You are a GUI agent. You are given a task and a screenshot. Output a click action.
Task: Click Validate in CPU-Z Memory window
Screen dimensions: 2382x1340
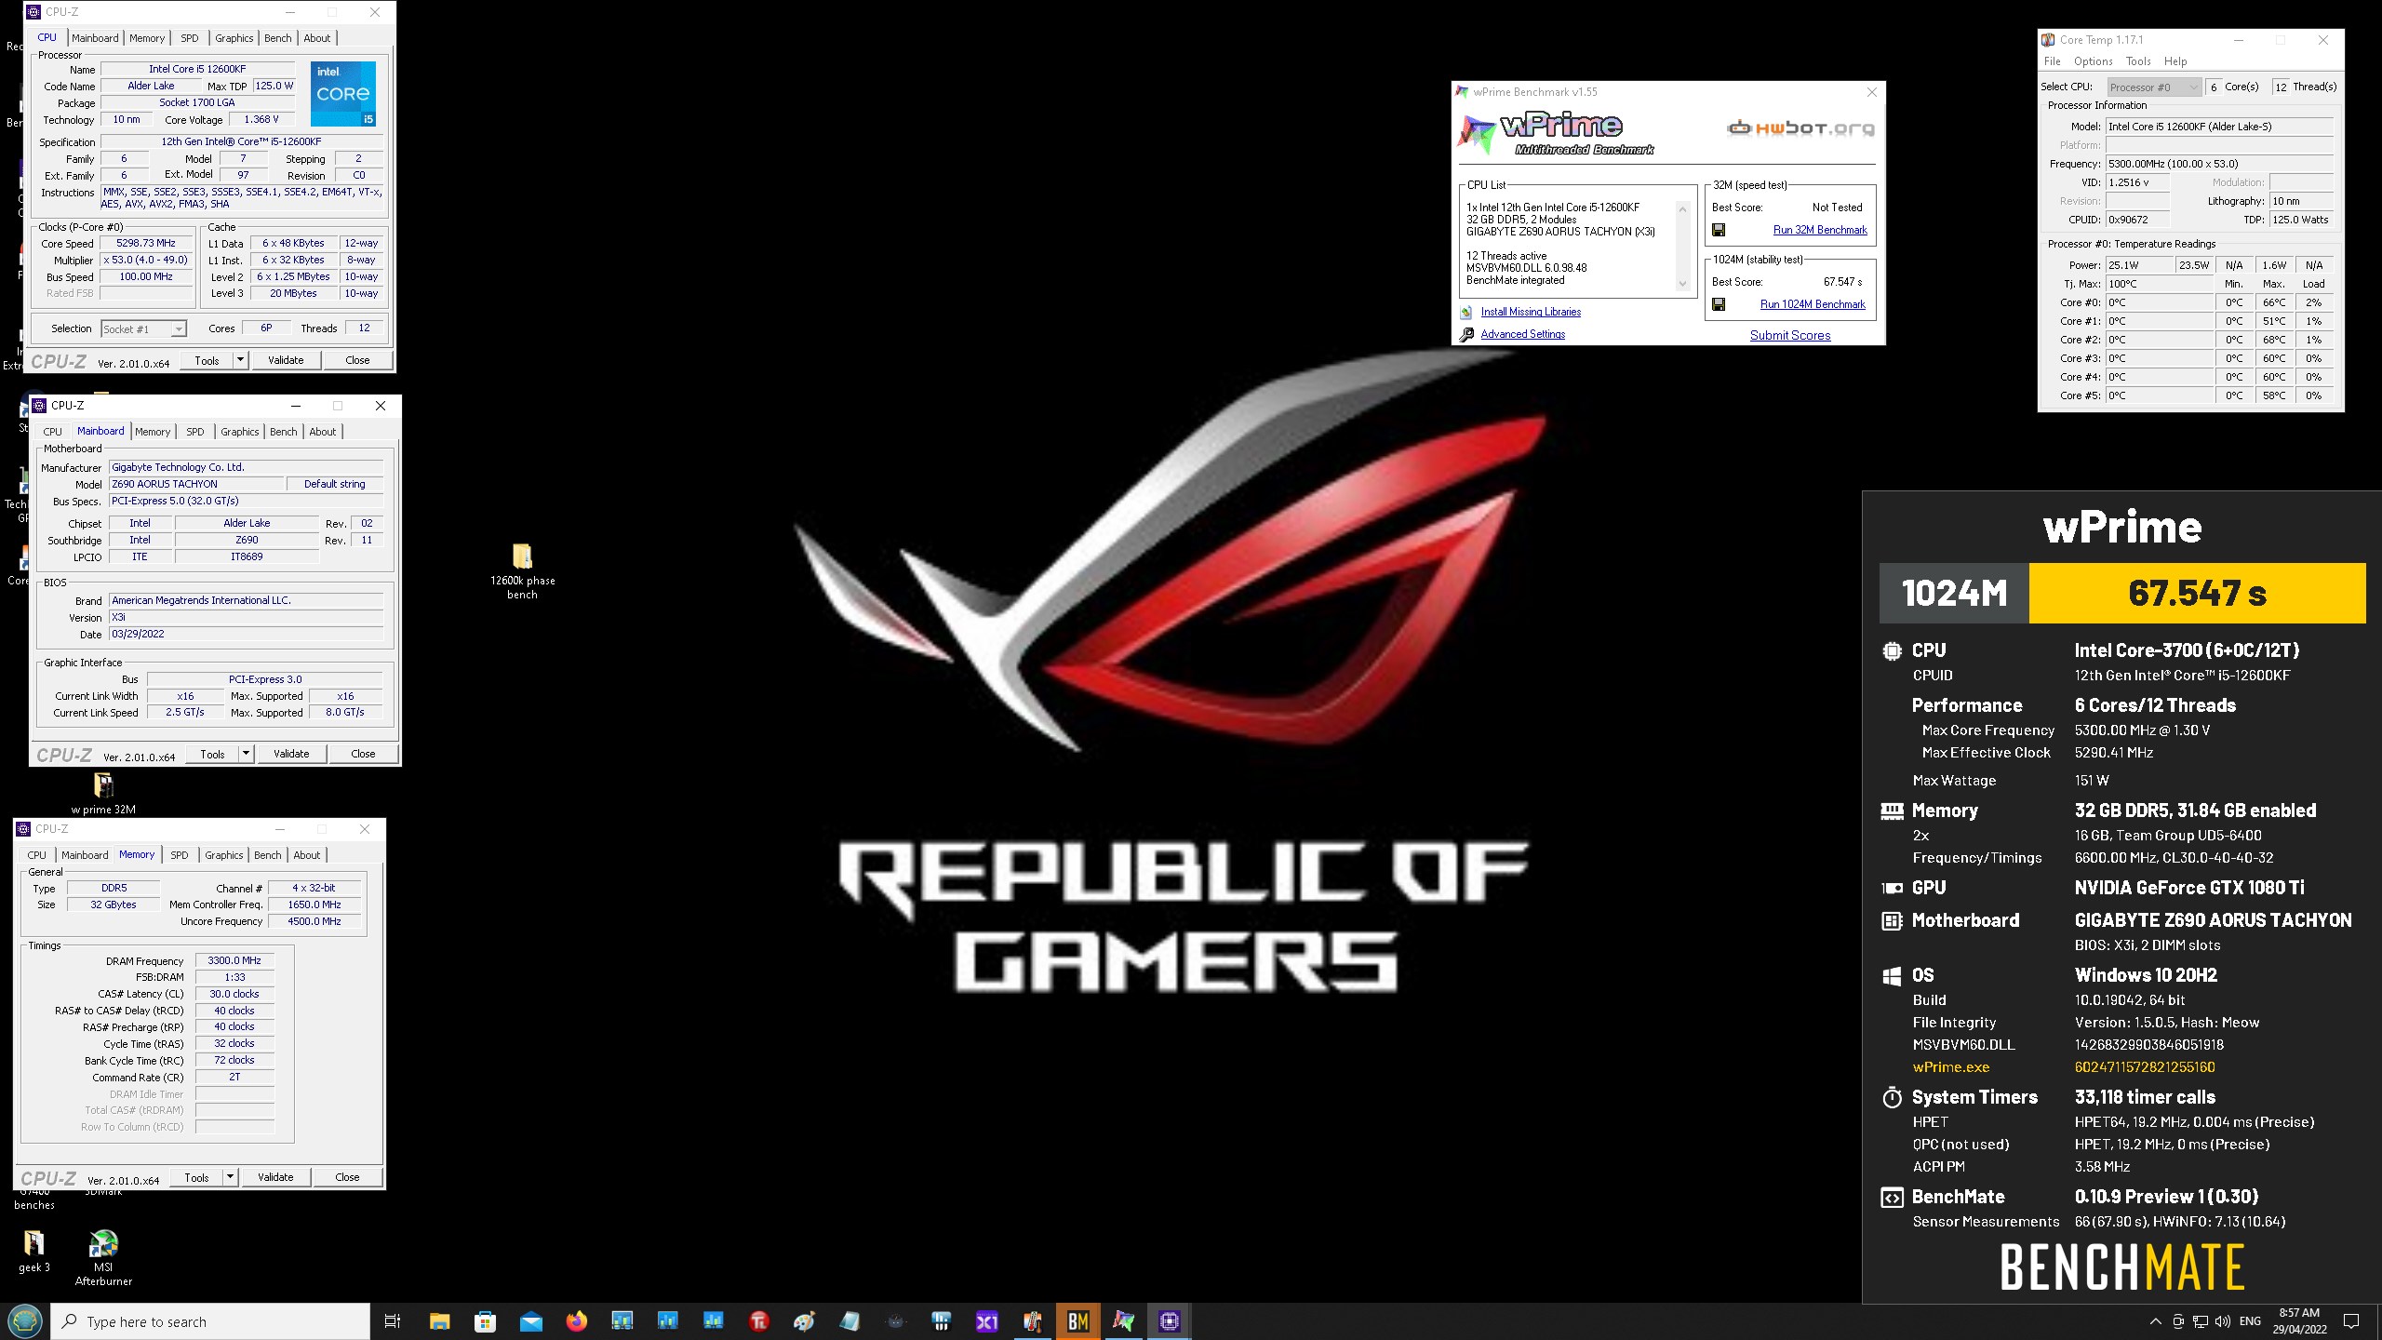point(275,1177)
